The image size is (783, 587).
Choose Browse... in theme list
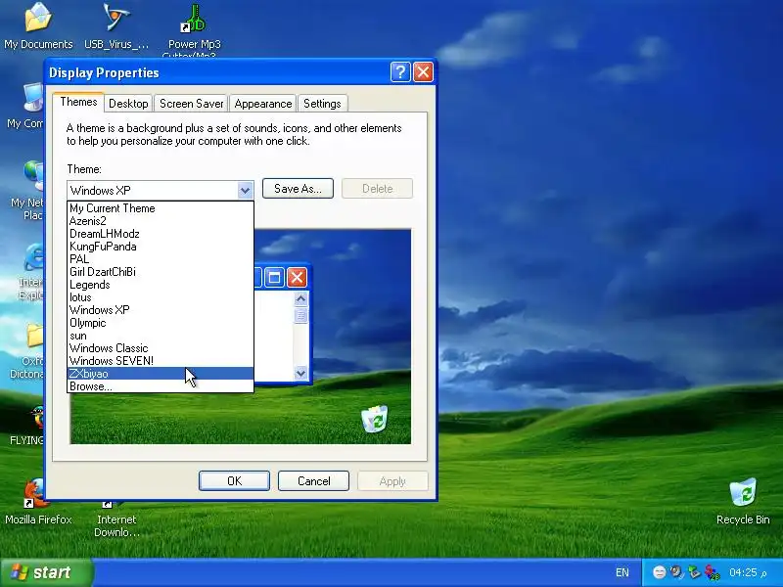pos(161,386)
